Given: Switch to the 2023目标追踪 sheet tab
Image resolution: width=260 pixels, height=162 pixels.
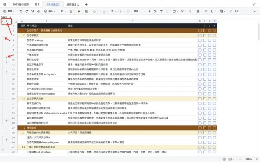Looking at the screenshot, I should [21, 4].
